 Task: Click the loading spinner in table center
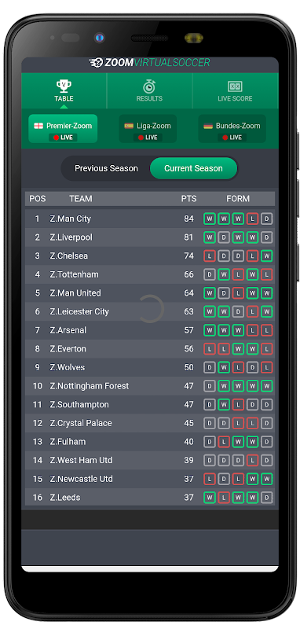(150, 309)
